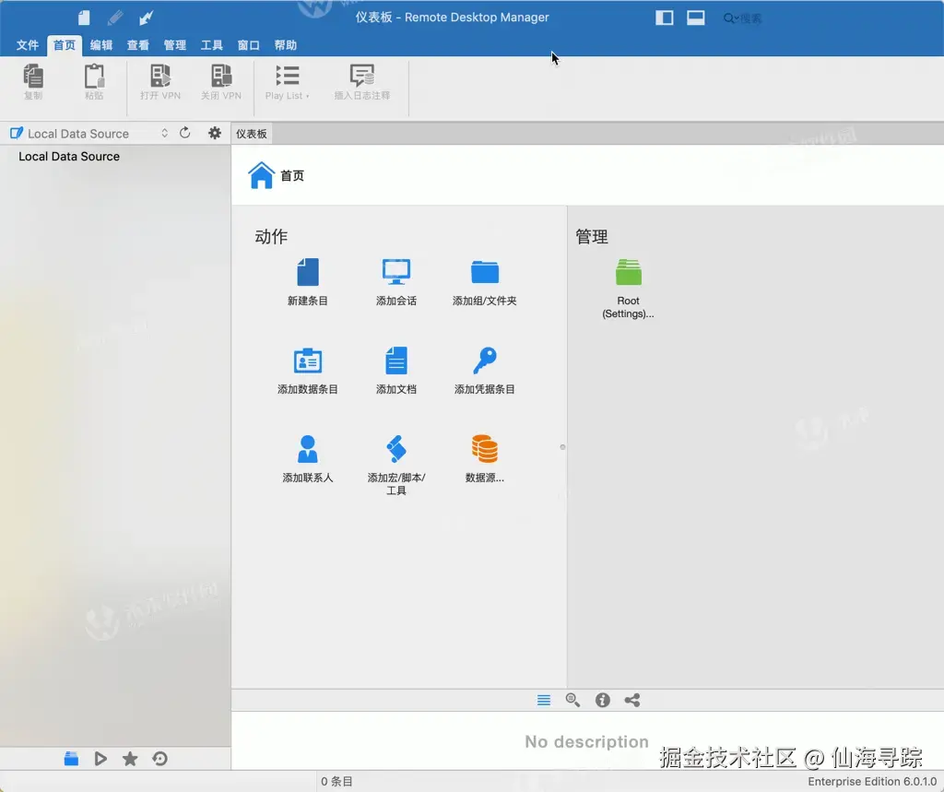Open the 工具 ribbon tab
This screenshot has width=944, height=792.
(211, 45)
